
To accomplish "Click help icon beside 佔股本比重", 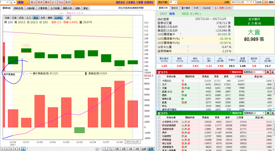I will coord(188,47).
